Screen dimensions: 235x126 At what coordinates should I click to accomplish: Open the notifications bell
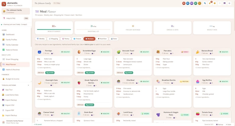[x=210, y=3]
